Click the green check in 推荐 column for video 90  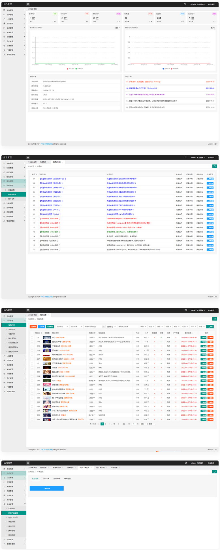[161, 338]
